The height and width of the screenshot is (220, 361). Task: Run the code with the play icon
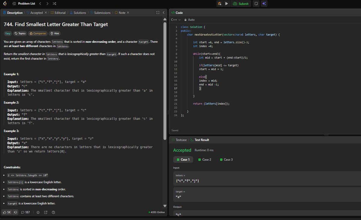227,4
